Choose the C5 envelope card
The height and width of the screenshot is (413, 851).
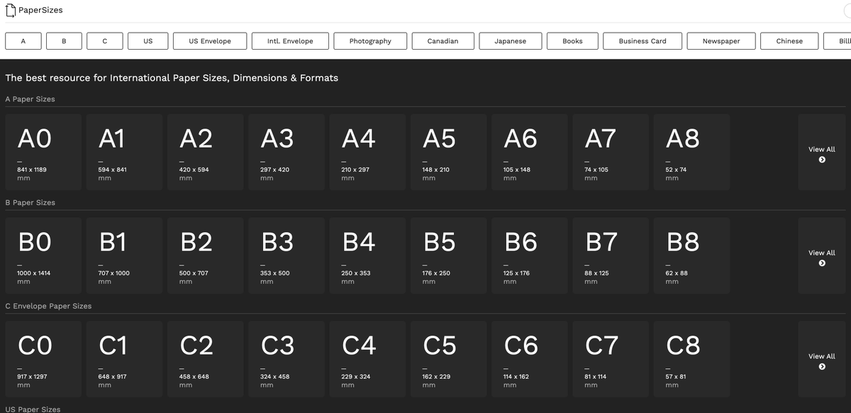point(448,360)
